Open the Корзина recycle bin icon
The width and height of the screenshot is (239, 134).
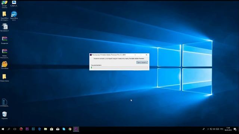(4, 115)
